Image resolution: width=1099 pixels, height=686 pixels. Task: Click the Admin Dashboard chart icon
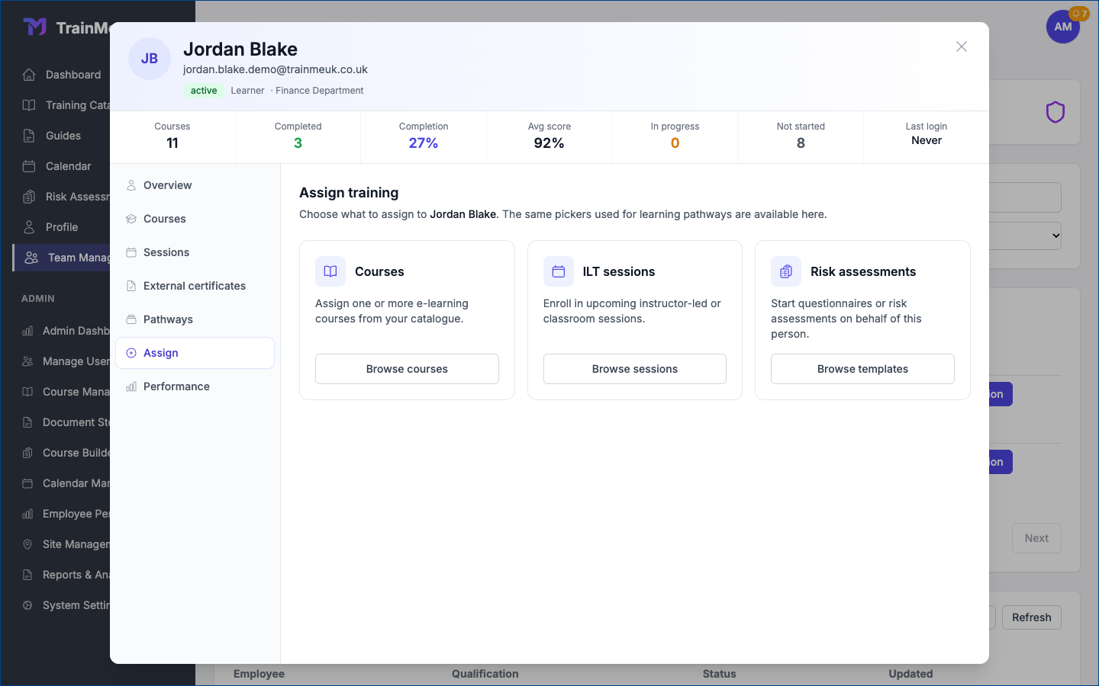tap(27, 331)
